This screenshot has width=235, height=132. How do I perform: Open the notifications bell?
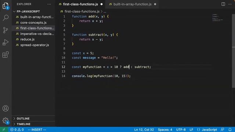[230, 129]
